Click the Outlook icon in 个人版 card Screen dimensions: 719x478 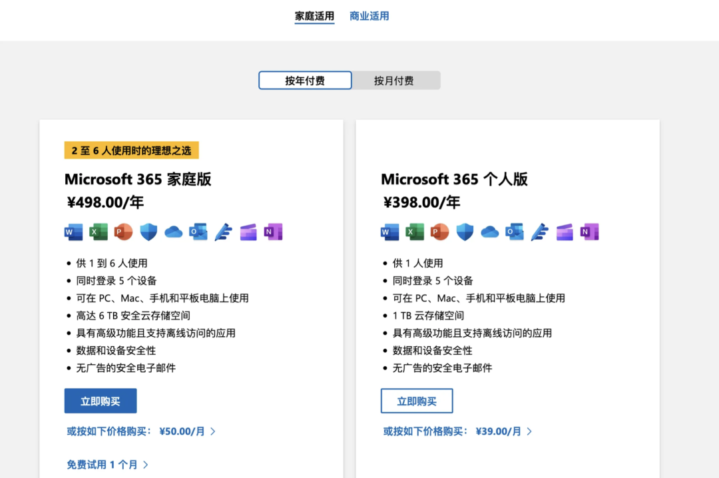point(515,232)
